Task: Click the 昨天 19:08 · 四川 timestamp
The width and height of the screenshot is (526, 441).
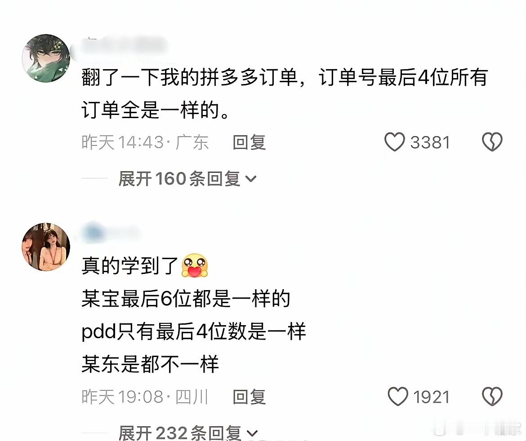Action: tap(145, 397)
